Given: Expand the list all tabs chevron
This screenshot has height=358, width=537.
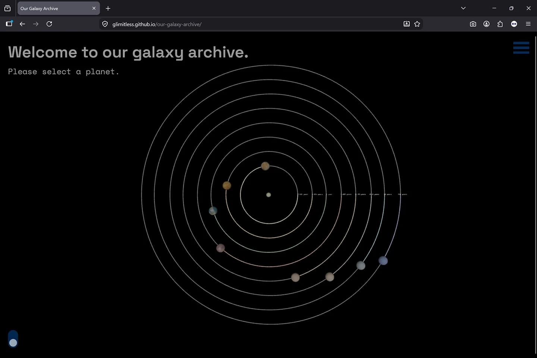Looking at the screenshot, I should click(463, 8).
